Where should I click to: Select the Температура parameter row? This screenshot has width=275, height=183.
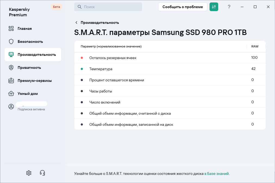[x=170, y=69]
